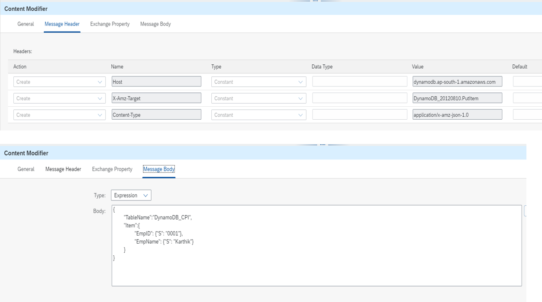This screenshot has width=542, height=302.
Task: Select Message Header tab in bottom panel
Action: coord(63,169)
